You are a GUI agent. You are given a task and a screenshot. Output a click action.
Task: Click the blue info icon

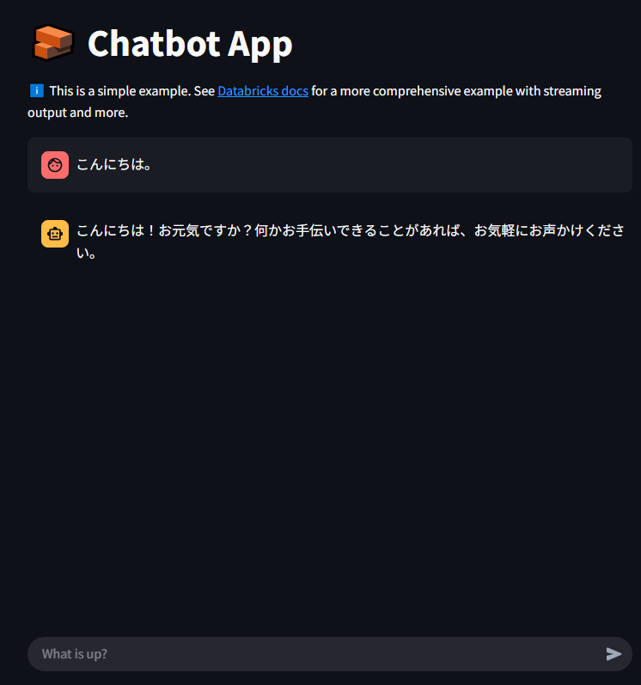(37, 91)
